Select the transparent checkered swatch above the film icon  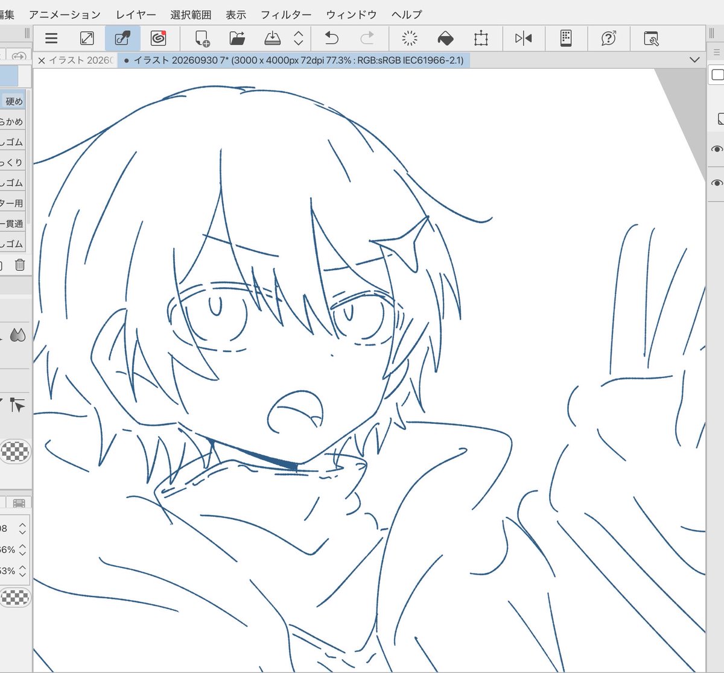pos(15,451)
